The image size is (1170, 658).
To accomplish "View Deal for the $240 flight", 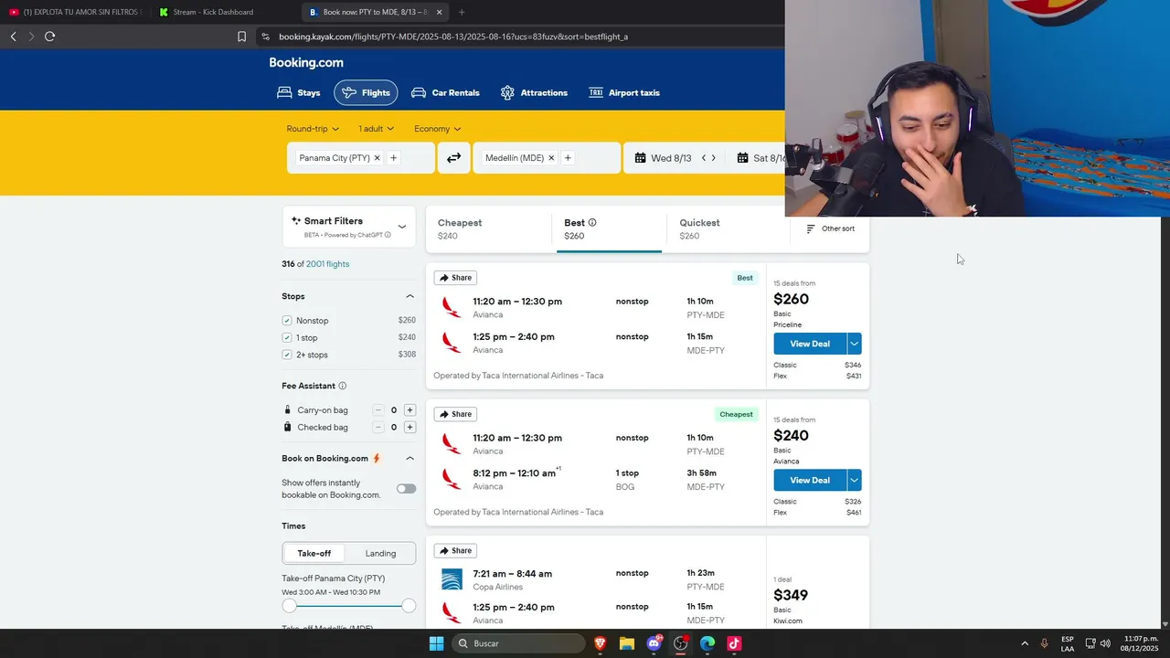I will pos(810,480).
